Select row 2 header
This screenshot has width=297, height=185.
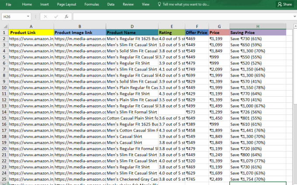coord(4,39)
